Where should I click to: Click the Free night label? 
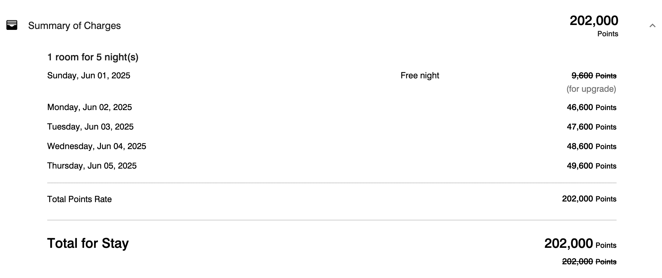click(x=420, y=76)
